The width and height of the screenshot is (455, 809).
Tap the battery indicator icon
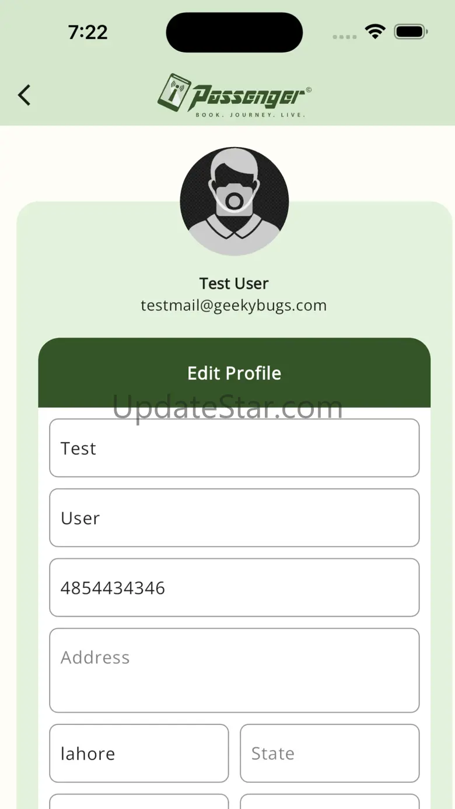(x=411, y=32)
